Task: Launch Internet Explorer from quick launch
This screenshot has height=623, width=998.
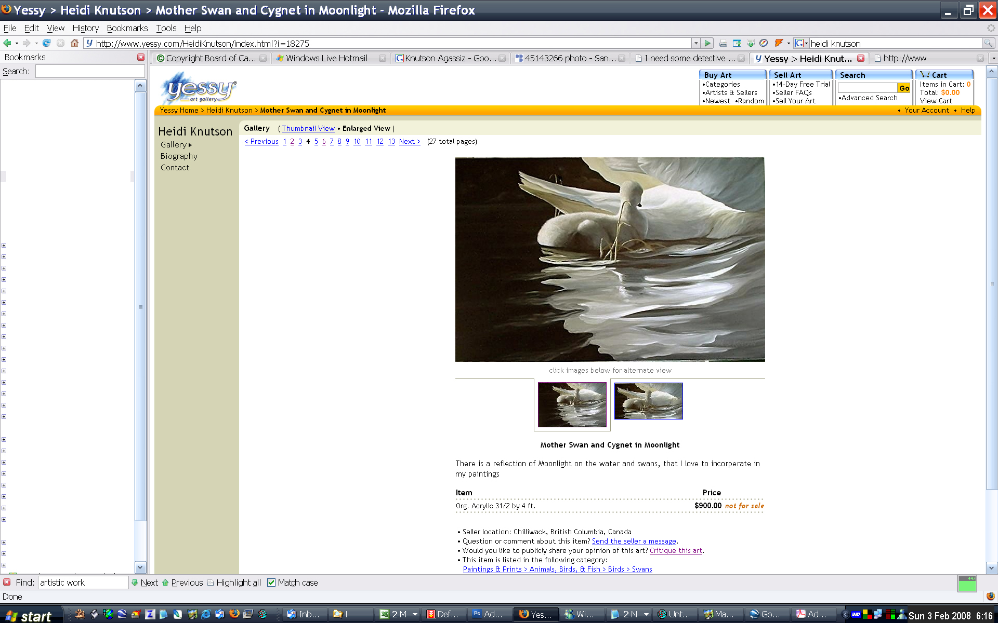Action: (x=206, y=614)
